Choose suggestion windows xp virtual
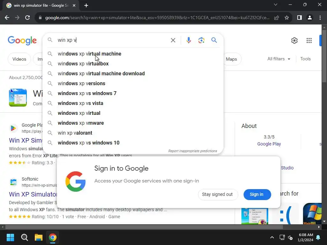This screenshot has width=327, height=245. coord(133,113)
